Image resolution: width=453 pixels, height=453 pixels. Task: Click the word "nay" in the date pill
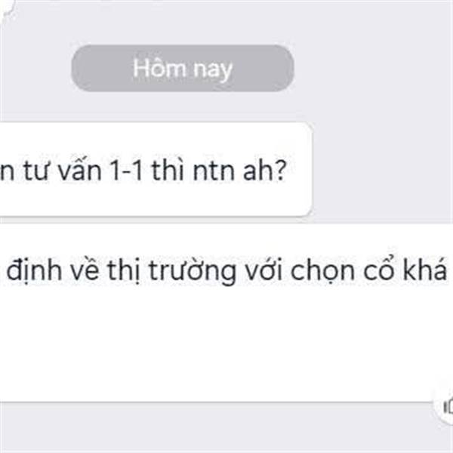click(213, 70)
